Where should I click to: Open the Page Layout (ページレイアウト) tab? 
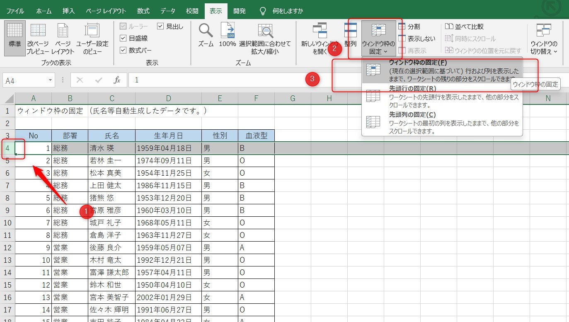(x=106, y=11)
